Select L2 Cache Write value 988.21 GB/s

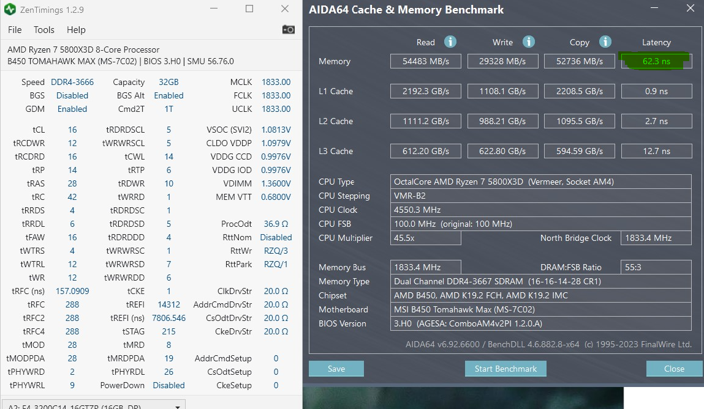[x=502, y=121]
